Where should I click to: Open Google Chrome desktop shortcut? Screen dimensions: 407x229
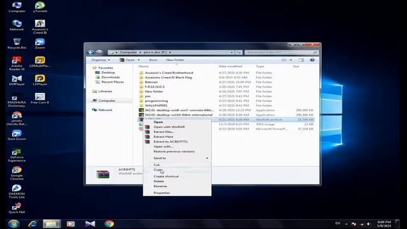[x=17, y=173]
